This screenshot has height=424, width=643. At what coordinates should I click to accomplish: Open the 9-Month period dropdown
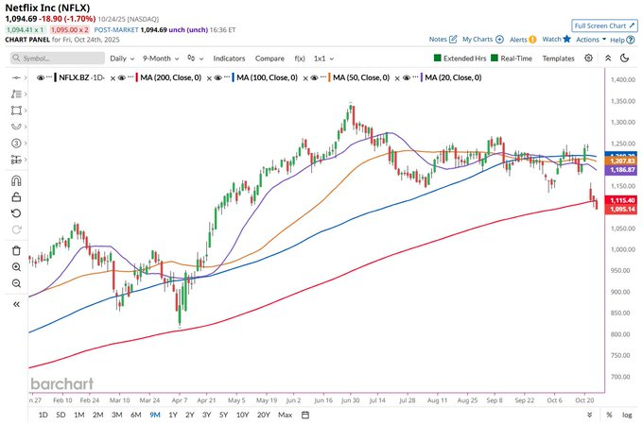tap(161, 58)
